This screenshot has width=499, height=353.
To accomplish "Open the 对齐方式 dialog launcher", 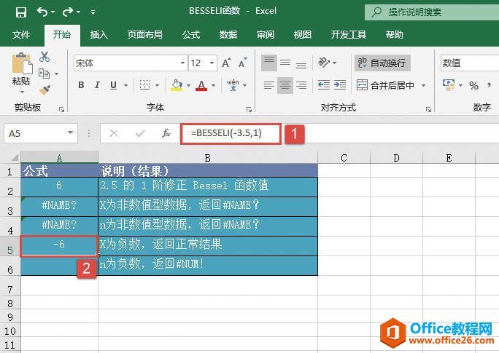I will [x=428, y=109].
